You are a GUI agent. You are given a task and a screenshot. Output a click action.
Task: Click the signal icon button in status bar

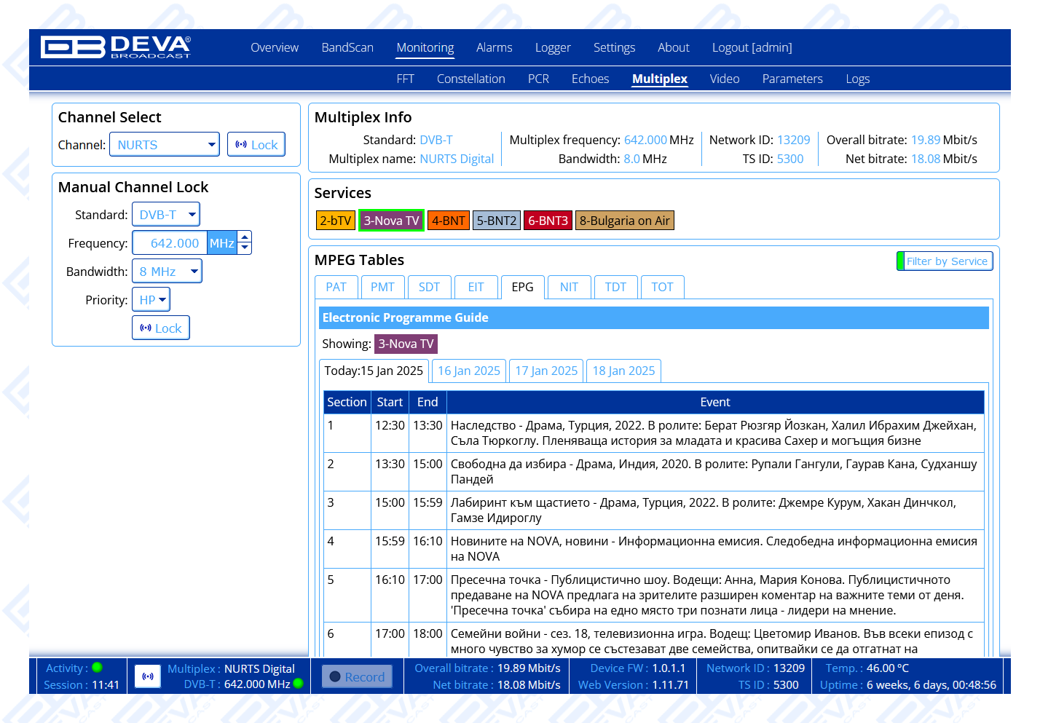[x=148, y=676]
